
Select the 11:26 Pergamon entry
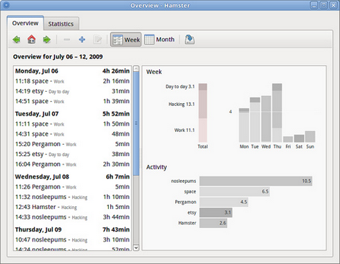click(72, 187)
